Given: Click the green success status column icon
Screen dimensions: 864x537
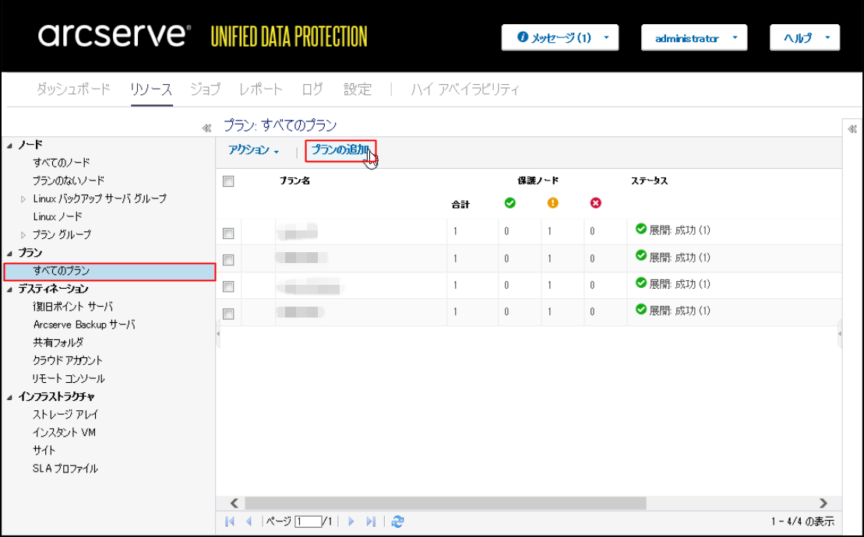Looking at the screenshot, I should click(x=510, y=203).
